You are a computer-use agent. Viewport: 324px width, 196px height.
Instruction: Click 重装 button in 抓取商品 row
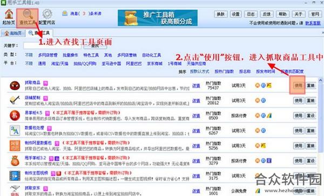310,85
